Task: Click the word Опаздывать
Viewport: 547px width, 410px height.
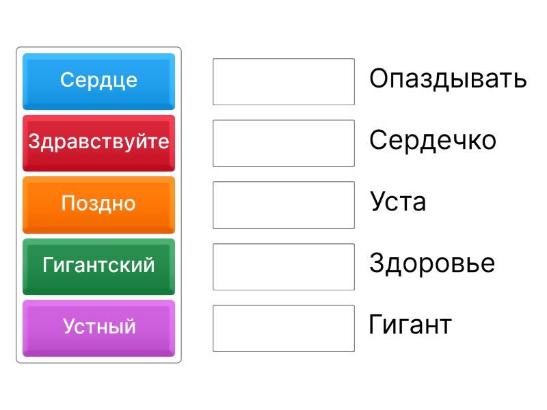Action: tap(448, 79)
